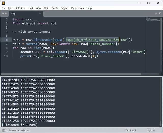Screen dimensions: 163x133
Task: Click 'decodedABI,' on line 9
Action: (x=31, y=52)
